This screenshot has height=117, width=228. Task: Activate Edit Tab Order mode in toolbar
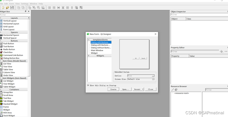(43, 8)
